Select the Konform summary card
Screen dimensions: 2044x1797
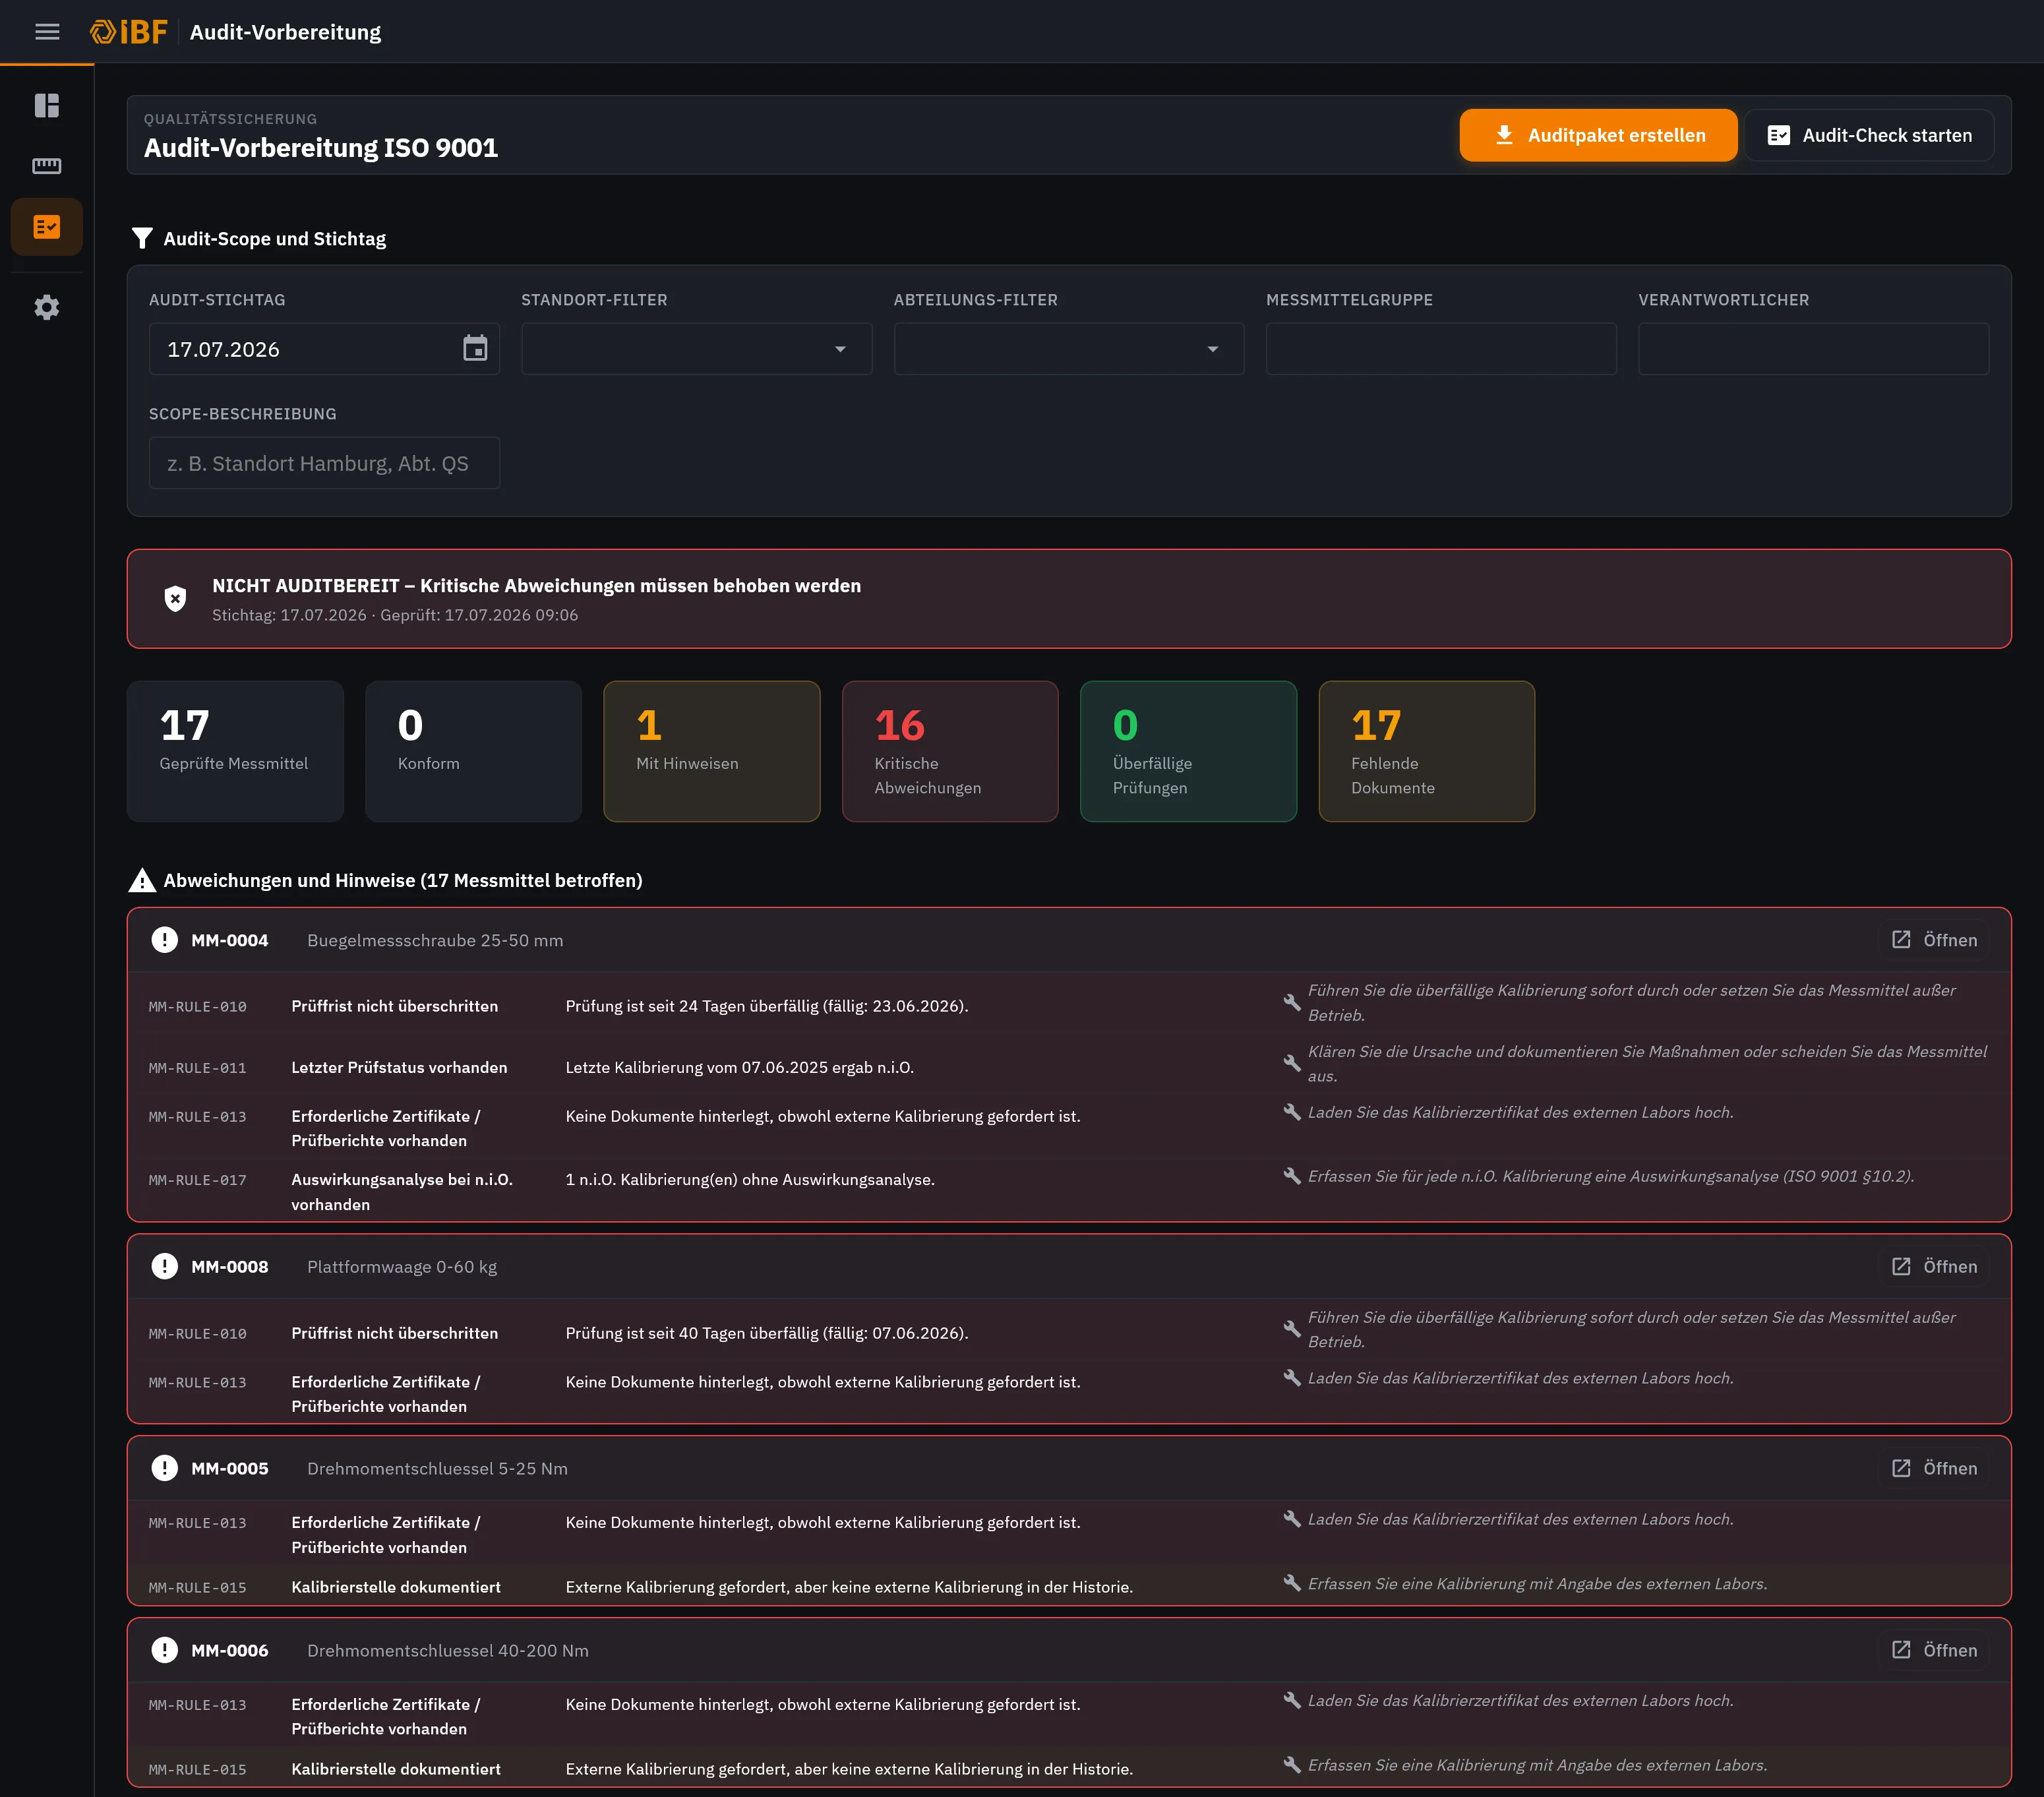[x=473, y=751]
